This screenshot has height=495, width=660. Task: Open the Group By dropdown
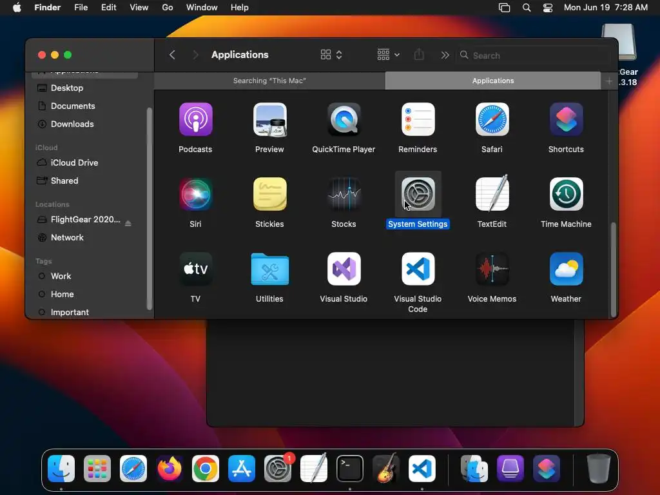388,55
